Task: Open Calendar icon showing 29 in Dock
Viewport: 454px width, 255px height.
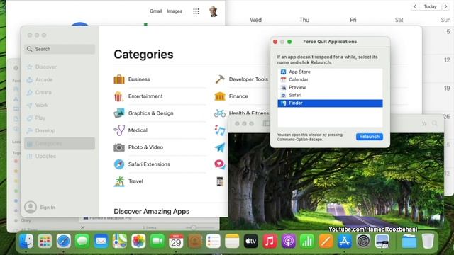Action: point(176,241)
